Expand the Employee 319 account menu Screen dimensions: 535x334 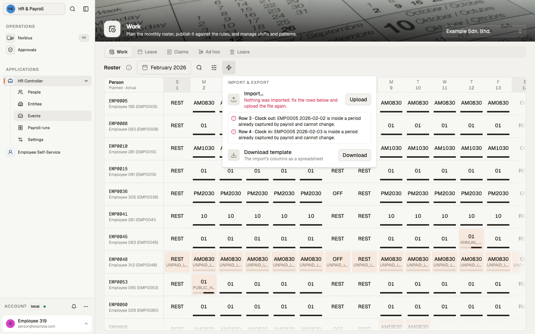(x=48, y=323)
